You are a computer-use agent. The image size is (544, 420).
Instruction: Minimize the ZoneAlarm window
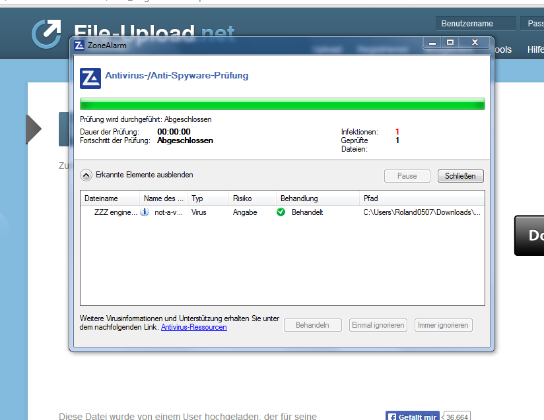(x=432, y=43)
